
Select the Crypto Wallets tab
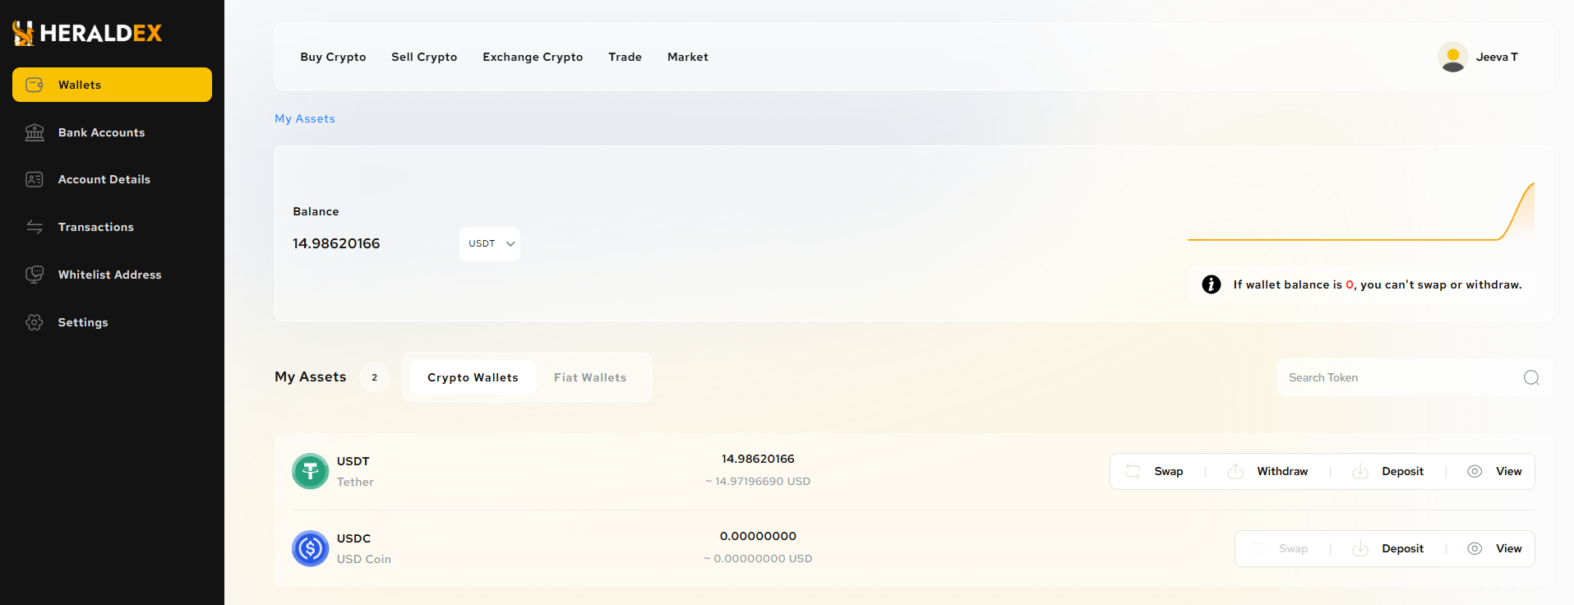[x=473, y=377]
